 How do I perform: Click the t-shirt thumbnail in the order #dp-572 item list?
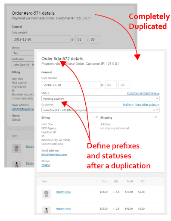coord(46,194)
